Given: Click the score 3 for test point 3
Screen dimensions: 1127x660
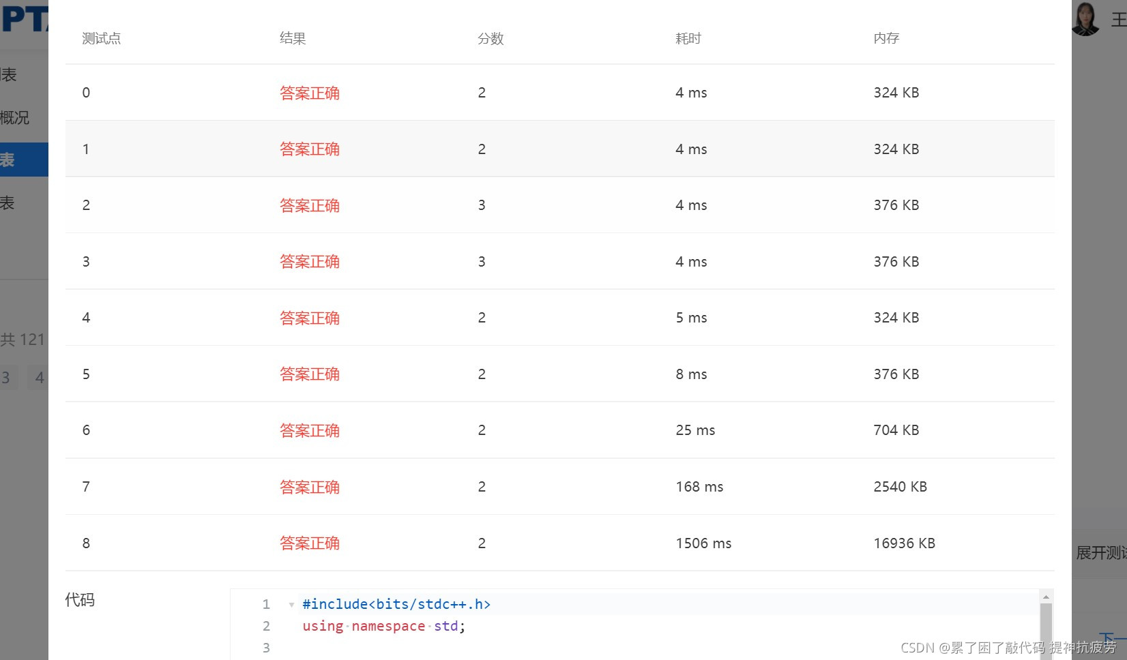Looking at the screenshot, I should pyautogui.click(x=482, y=262).
